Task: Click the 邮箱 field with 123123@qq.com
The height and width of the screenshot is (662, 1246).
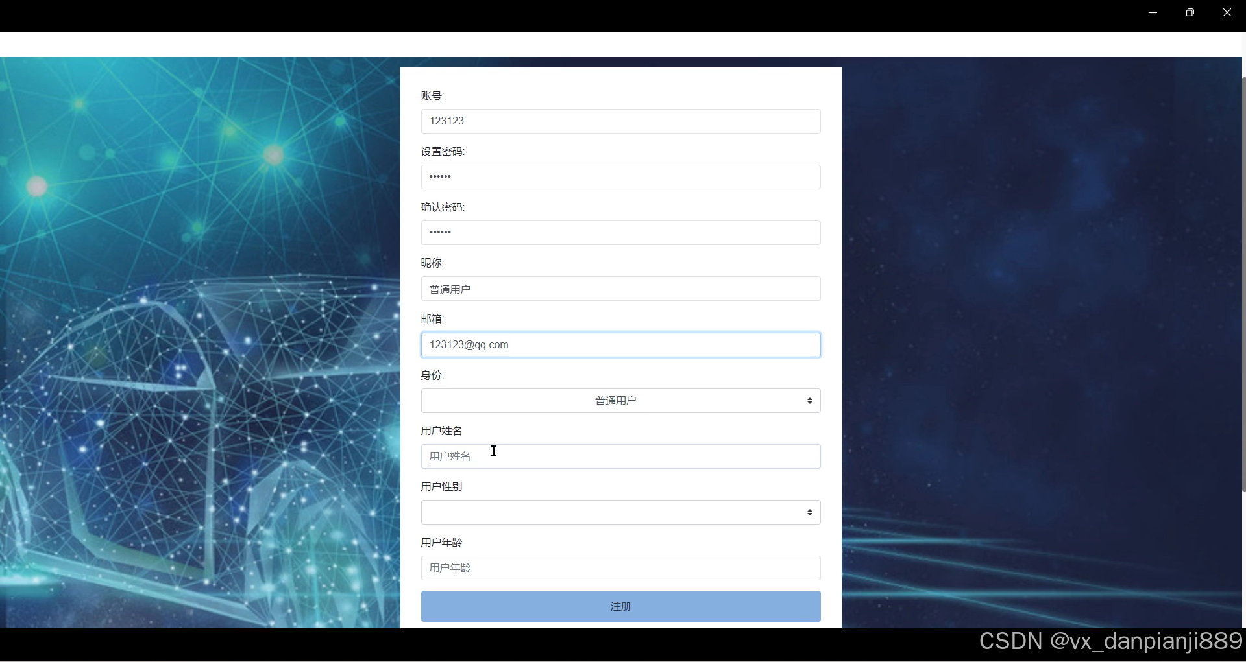Action: pos(620,345)
